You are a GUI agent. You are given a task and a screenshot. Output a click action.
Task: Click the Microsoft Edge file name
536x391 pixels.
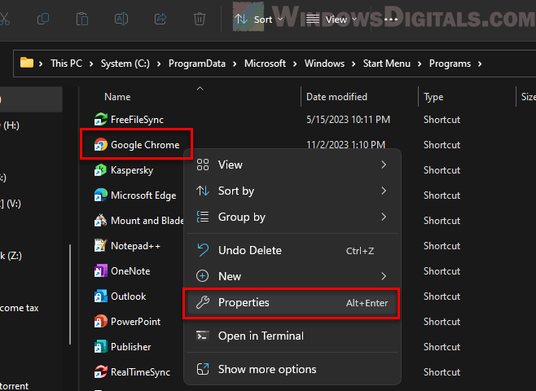click(143, 195)
